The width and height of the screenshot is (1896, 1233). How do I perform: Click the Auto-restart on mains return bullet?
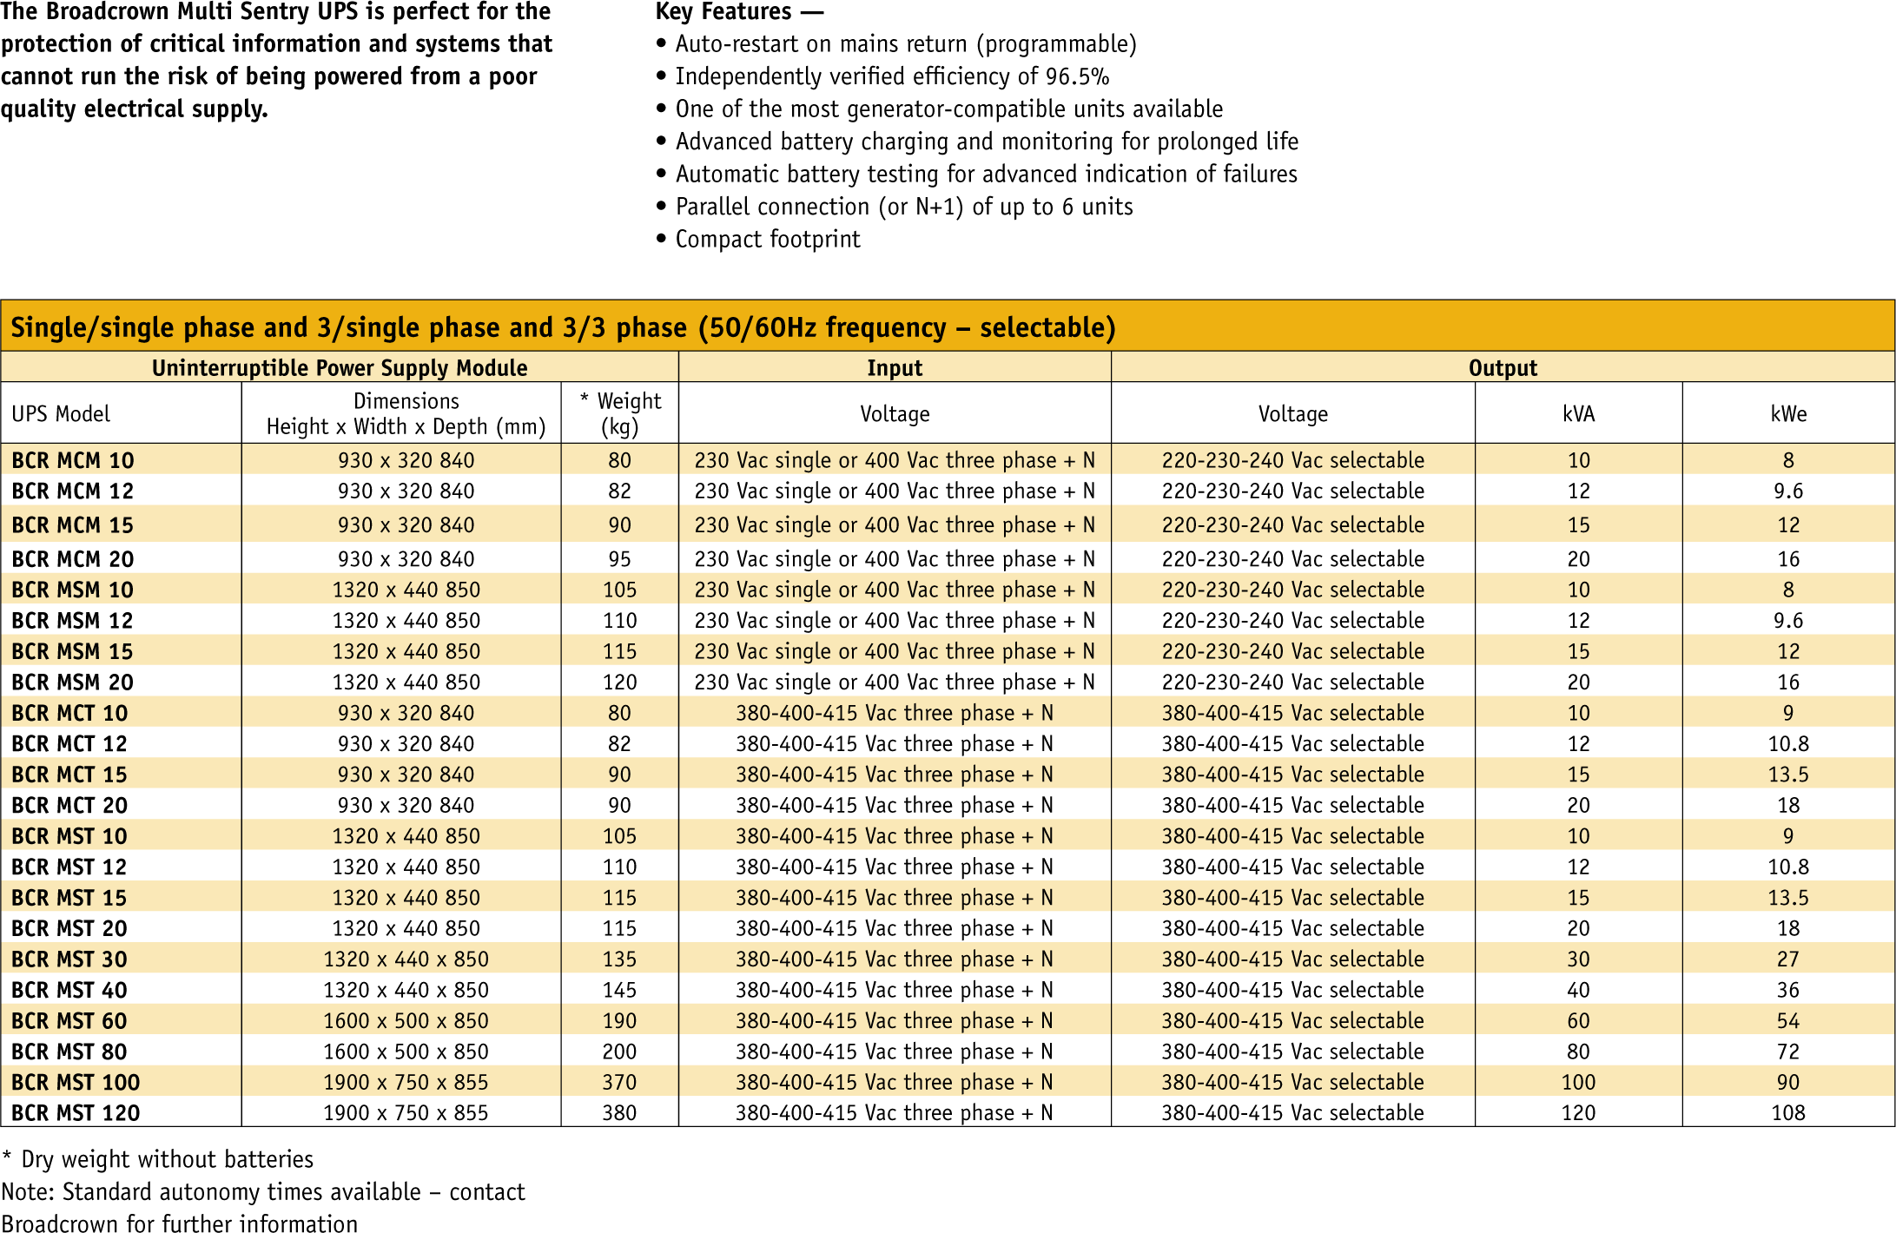coord(896,44)
